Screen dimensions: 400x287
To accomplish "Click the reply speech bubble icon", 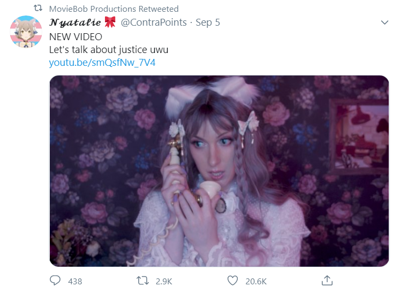I will [x=55, y=281].
